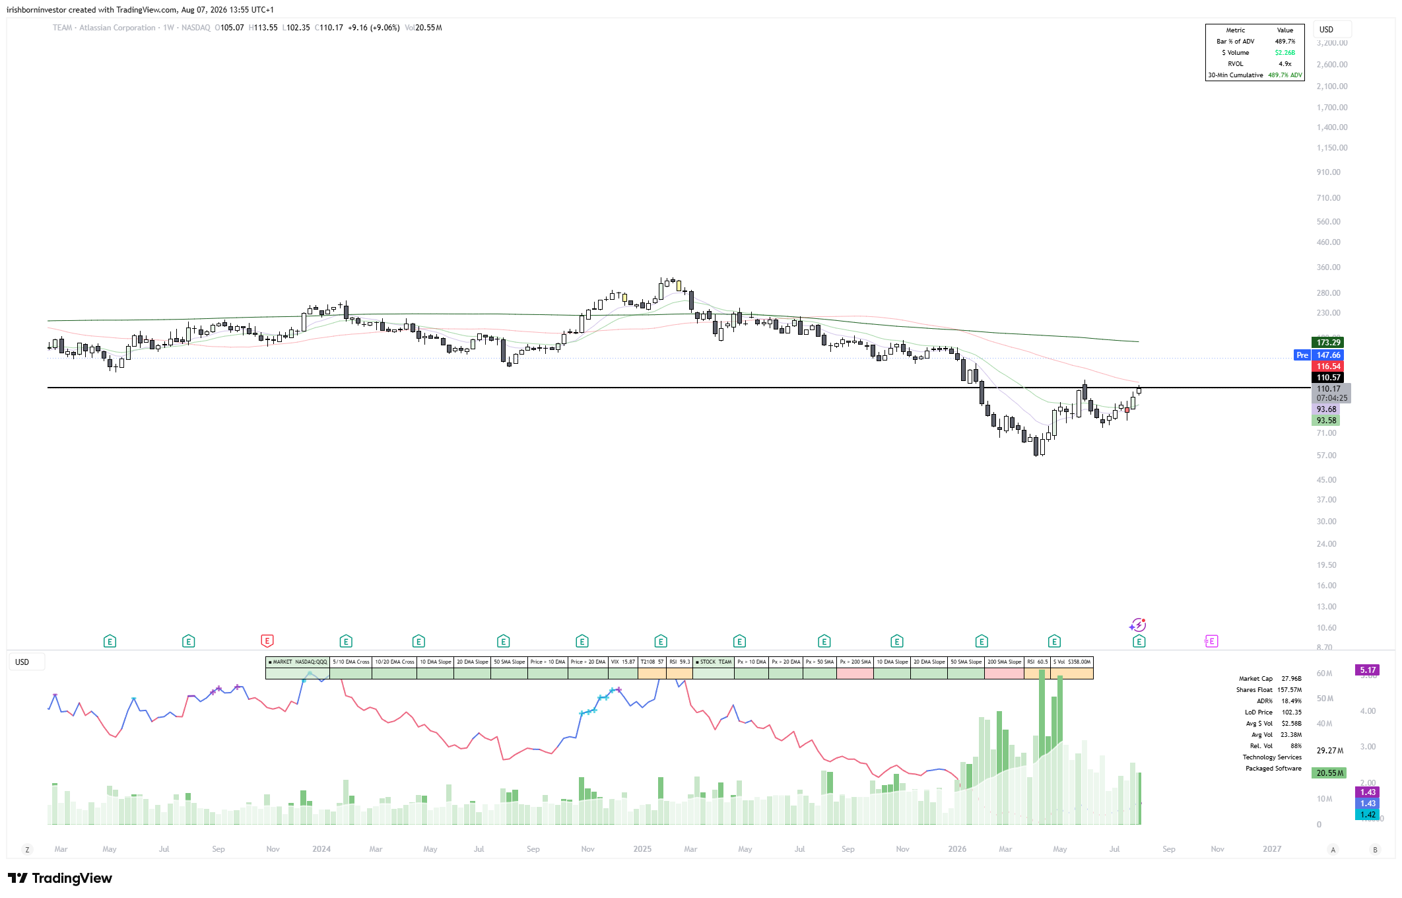Click the May 2025 earnings E marker
This screenshot has height=898, width=1402.
click(739, 641)
